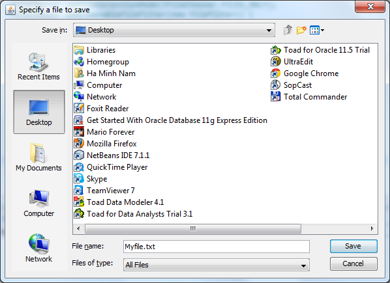Select the TeamViewer 7 shortcut icon
This screenshot has height=283, width=390.
[79, 191]
